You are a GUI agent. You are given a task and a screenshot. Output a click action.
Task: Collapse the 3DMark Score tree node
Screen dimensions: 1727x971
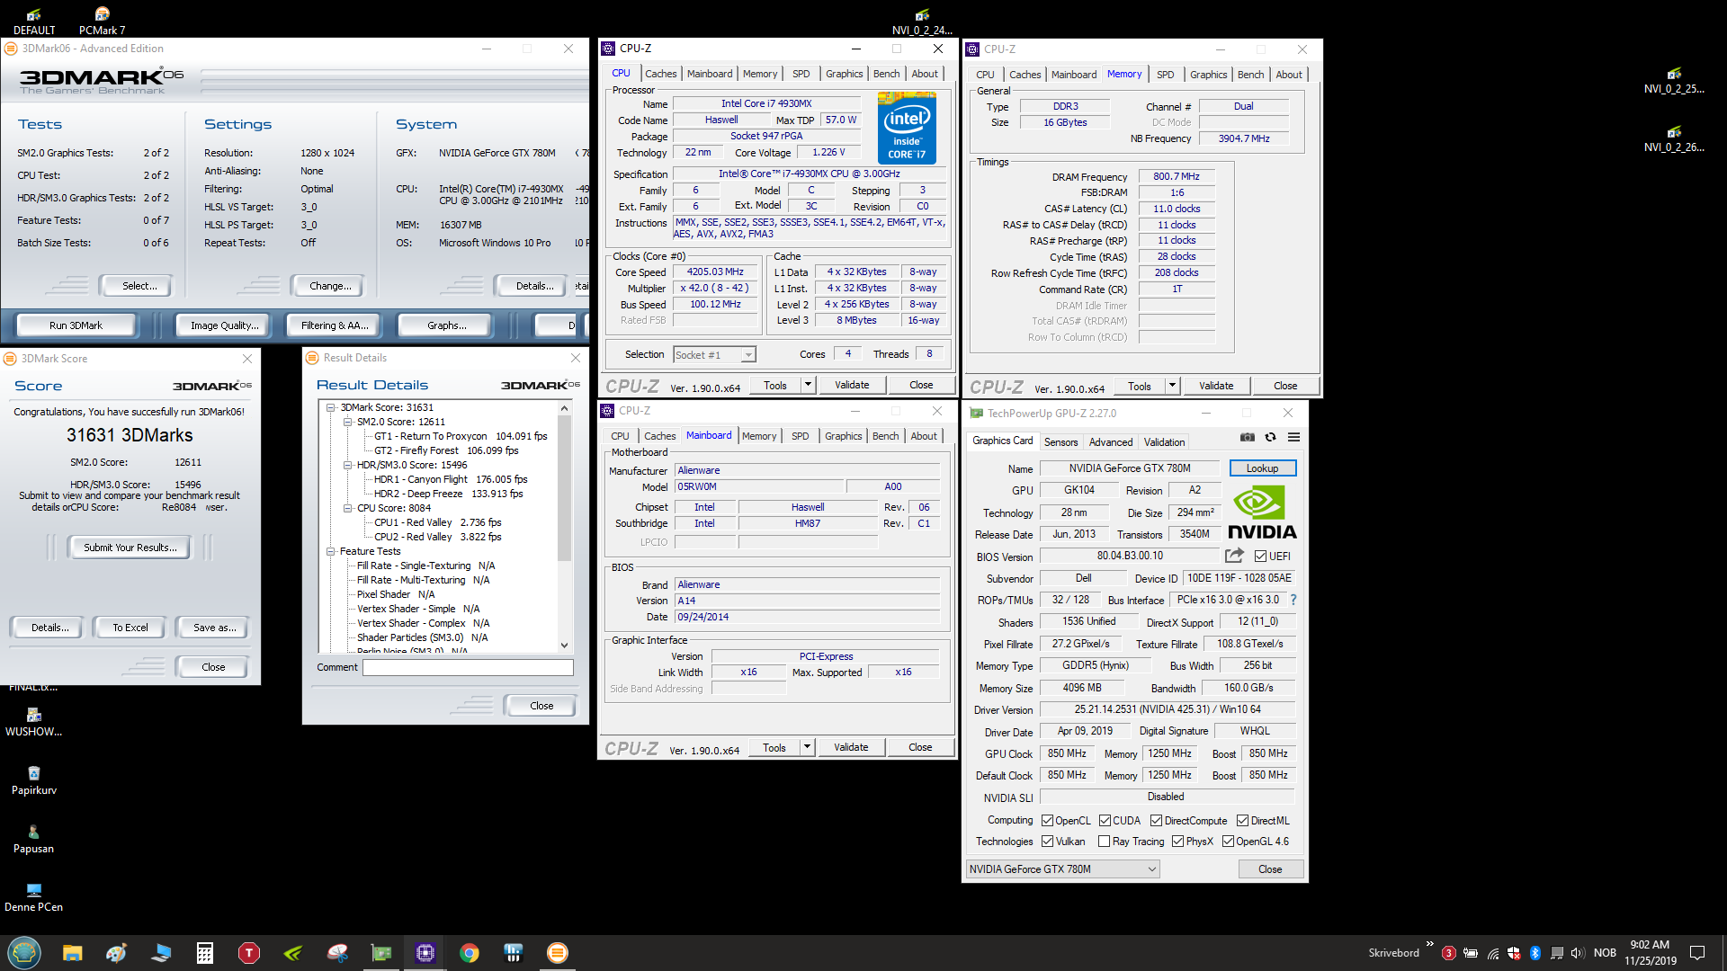pos(331,407)
